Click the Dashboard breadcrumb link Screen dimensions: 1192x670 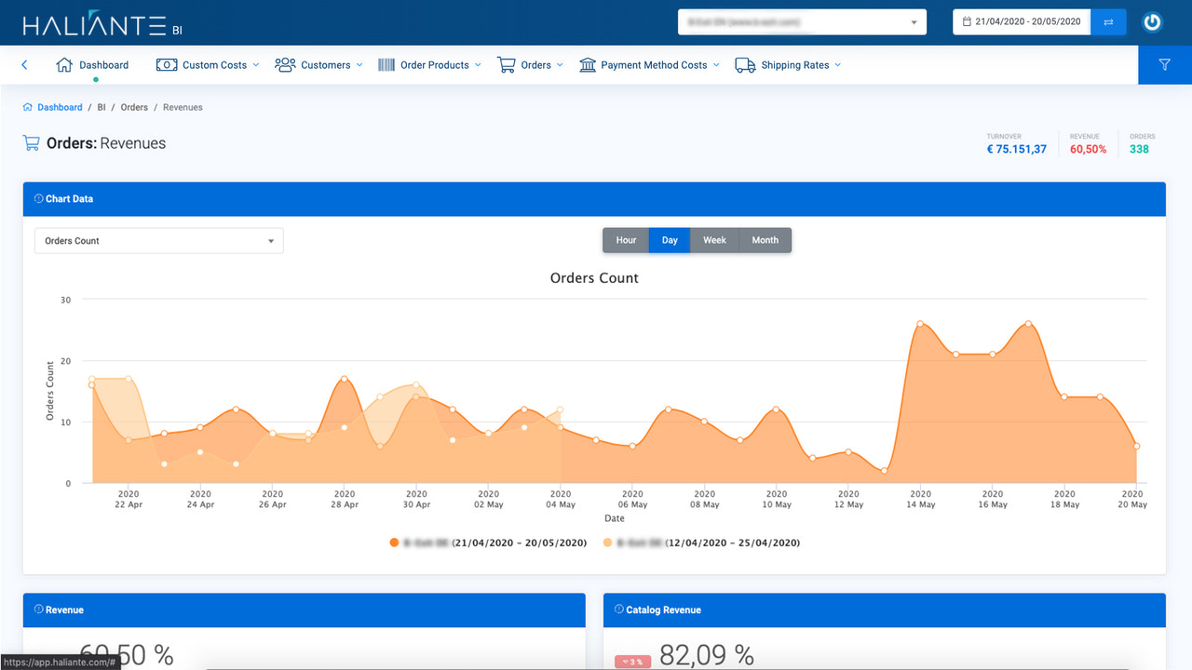[60, 107]
